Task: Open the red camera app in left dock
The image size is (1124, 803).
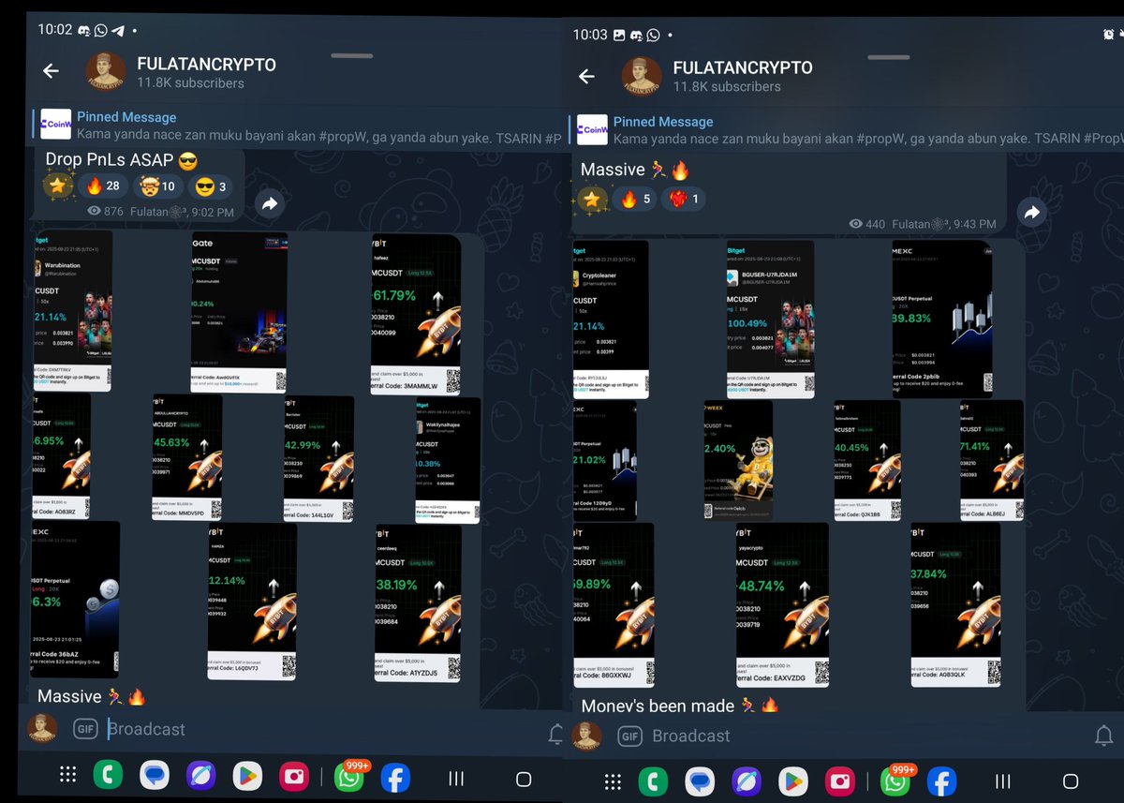Action: (293, 777)
